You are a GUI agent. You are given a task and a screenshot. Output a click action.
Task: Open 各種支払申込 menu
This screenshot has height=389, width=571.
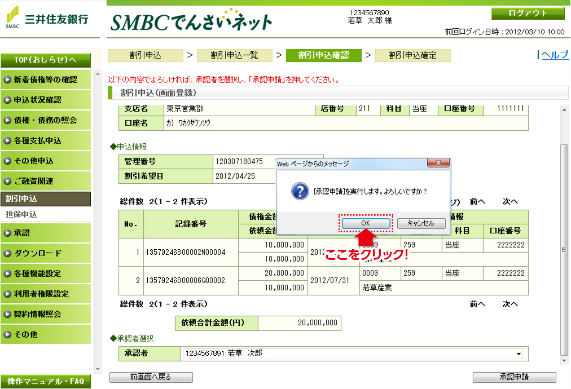click(x=46, y=140)
